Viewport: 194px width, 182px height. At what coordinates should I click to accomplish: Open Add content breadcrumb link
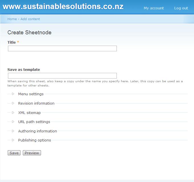[30, 19]
